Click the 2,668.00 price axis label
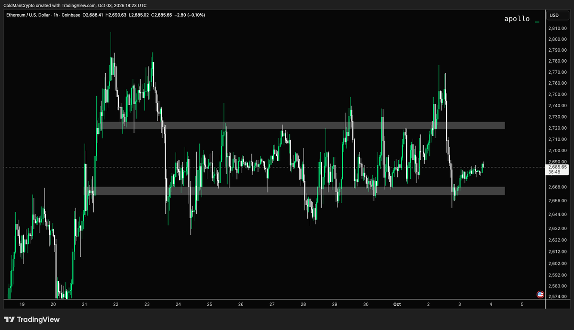Screen dimensions: 574x330 [557, 187]
